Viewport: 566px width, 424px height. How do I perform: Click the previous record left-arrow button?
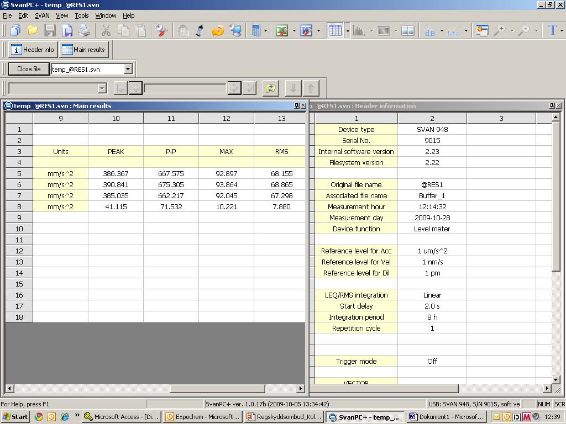135,88
